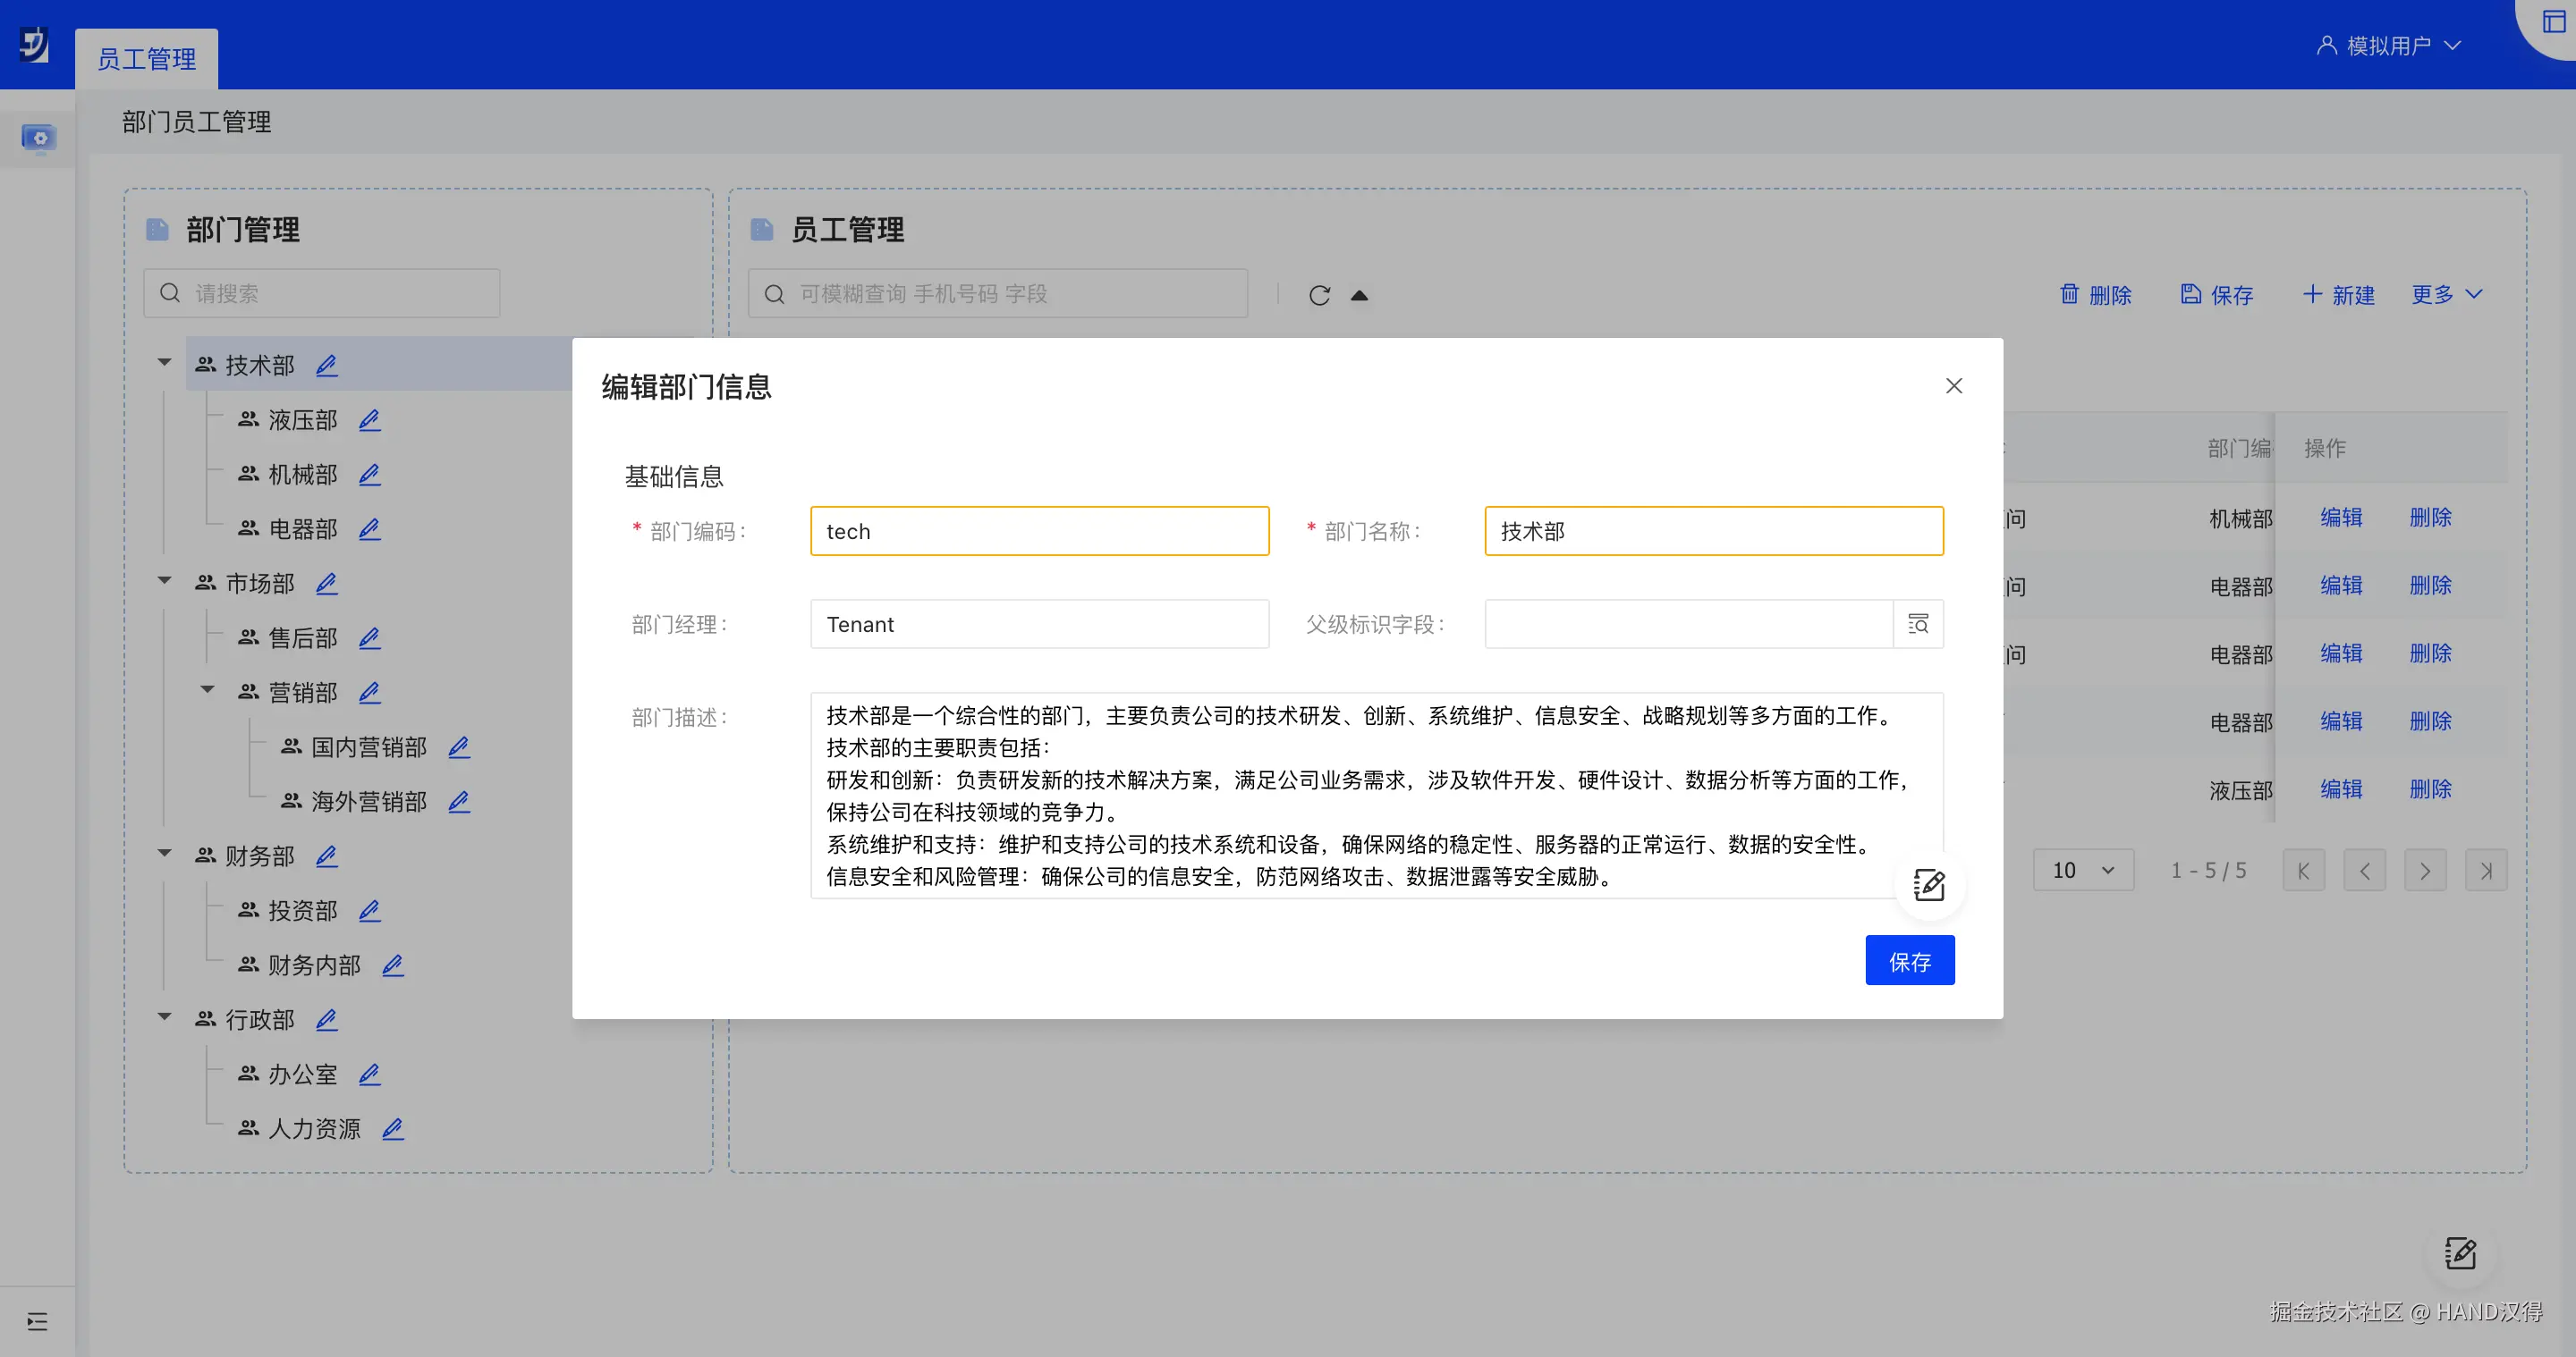The image size is (2576, 1357).
Task: Click the monitor icon in left sidebar
Action: coord(39,138)
